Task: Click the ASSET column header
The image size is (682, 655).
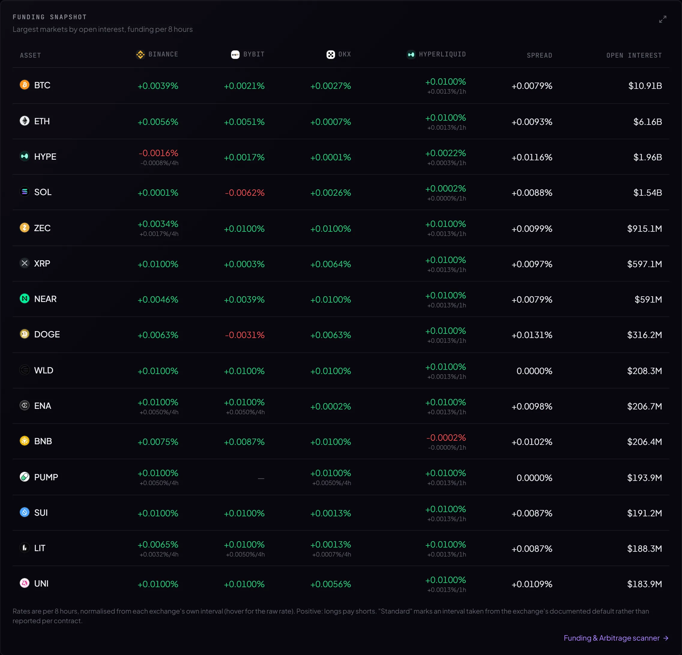Action: pyautogui.click(x=31, y=55)
